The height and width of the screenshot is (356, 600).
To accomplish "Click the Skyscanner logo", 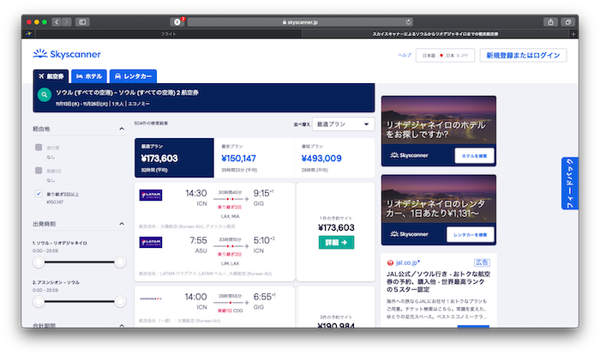I will [x=67, y=54].
